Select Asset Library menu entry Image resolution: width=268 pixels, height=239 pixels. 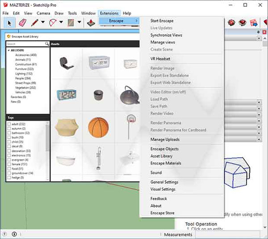pyautogui.click(x=161, y=156)
